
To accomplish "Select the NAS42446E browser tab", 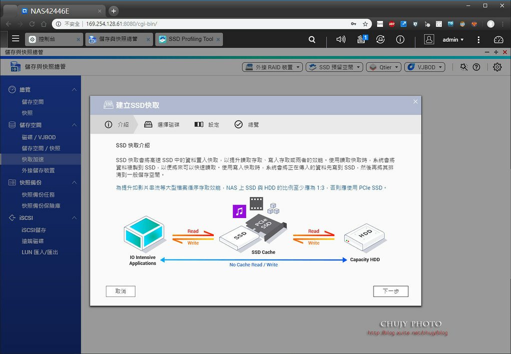I will [61, 11].
